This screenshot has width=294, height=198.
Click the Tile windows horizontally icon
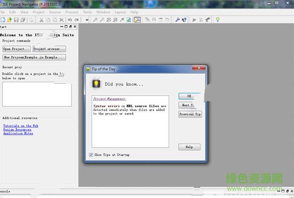tap(154, 20)
